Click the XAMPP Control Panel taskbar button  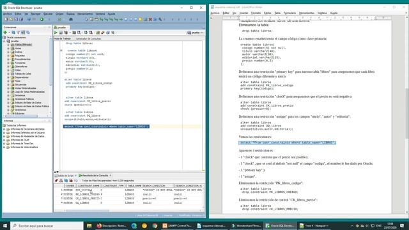point(178,226)
